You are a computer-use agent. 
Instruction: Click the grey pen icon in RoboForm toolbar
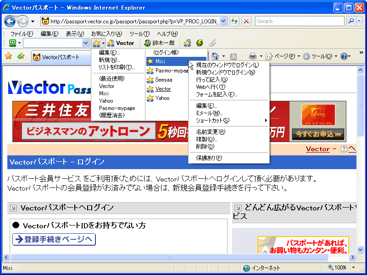(x=212, y=43)
